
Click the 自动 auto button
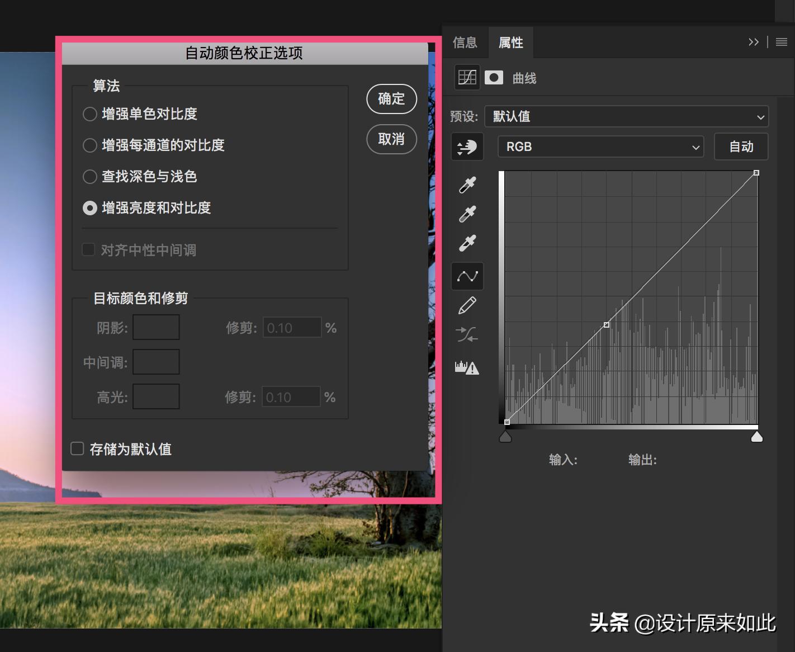point(741,147)
